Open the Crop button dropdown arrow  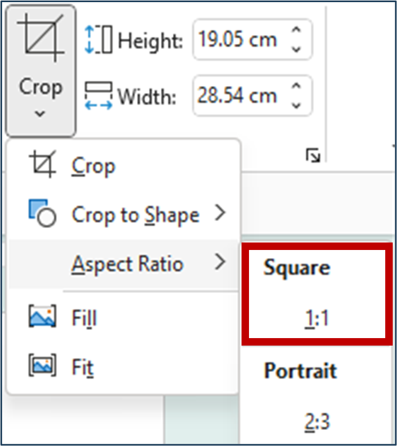(x=40, y=114)
